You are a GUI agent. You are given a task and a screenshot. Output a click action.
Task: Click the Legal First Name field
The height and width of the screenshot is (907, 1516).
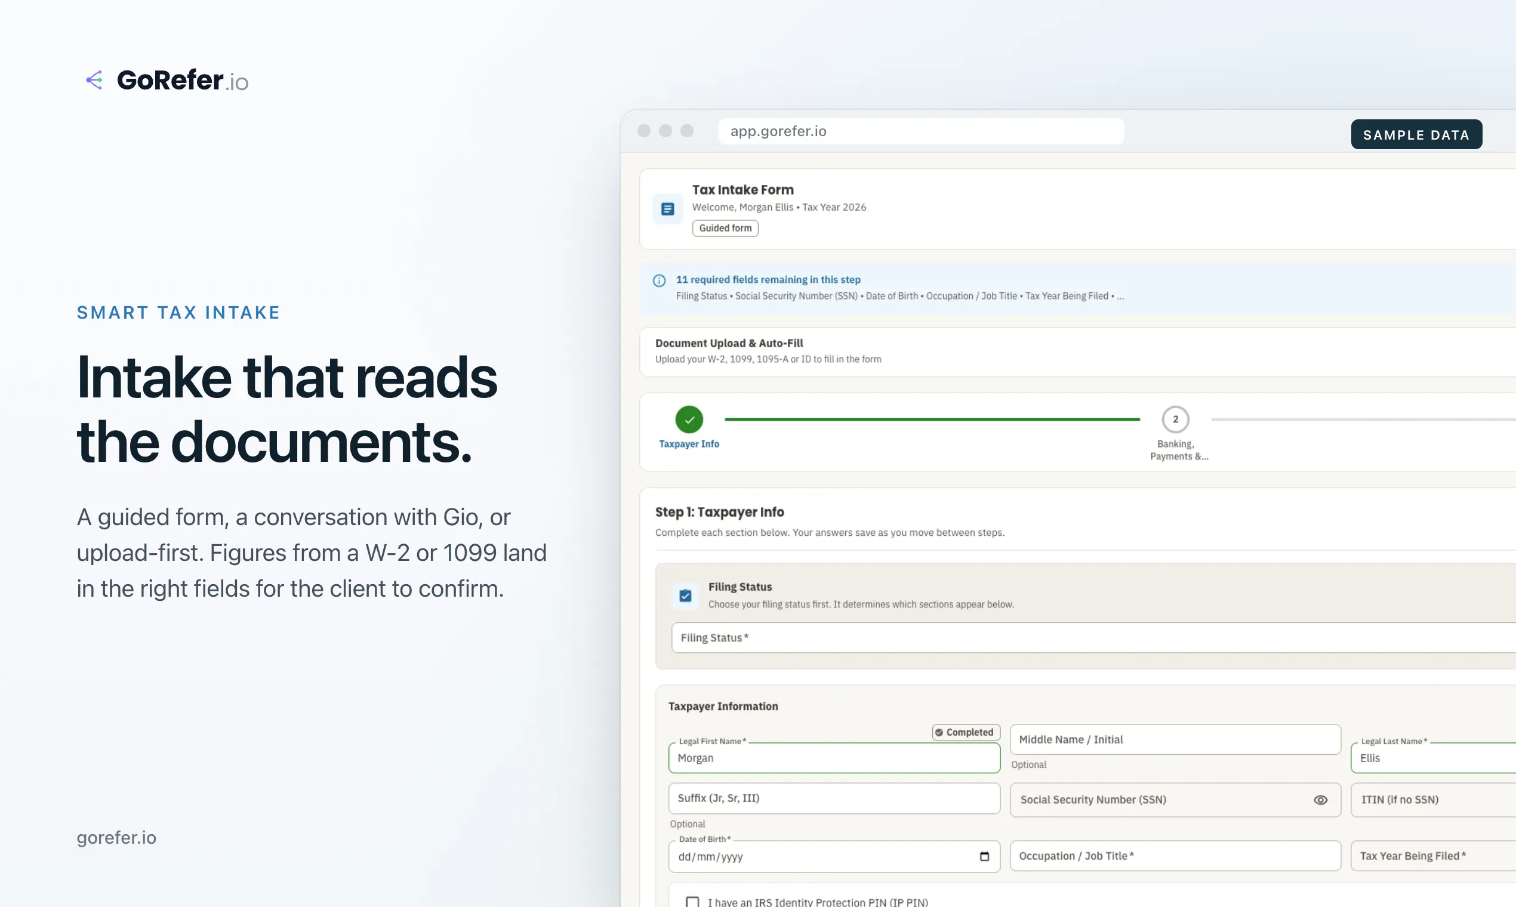coord(834,758)
